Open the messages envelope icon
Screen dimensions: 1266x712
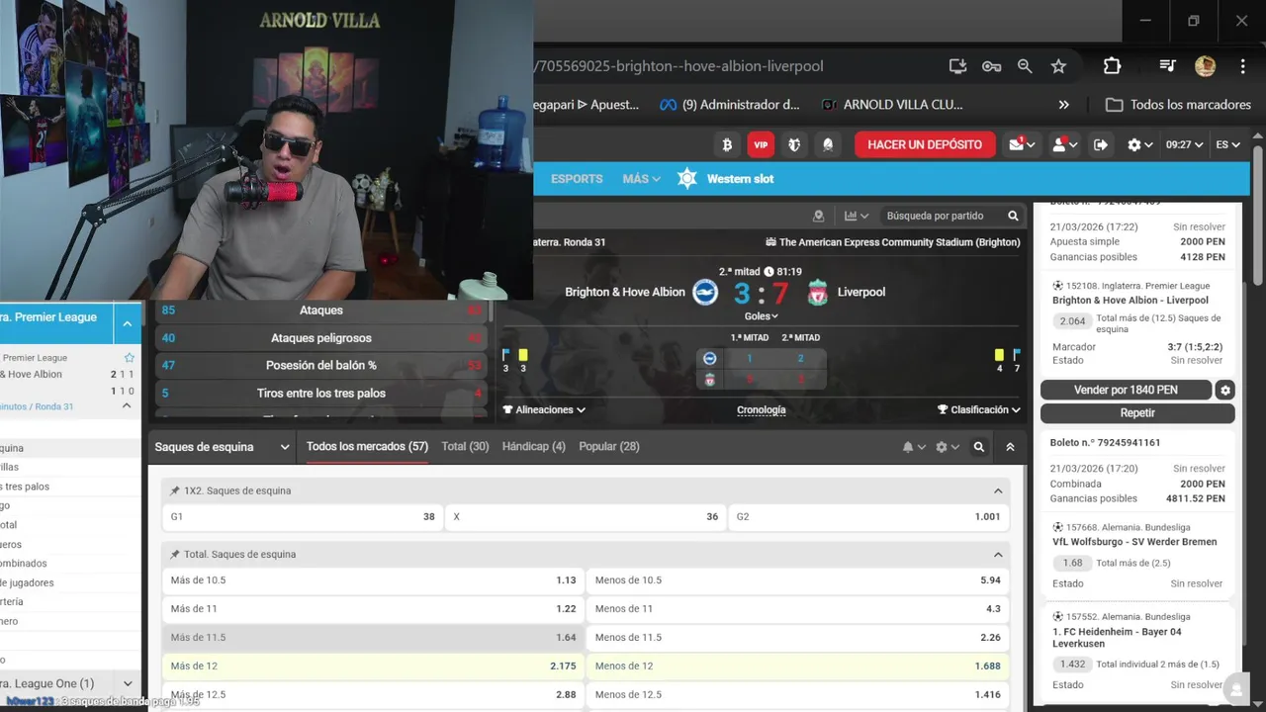(1022, 144)
